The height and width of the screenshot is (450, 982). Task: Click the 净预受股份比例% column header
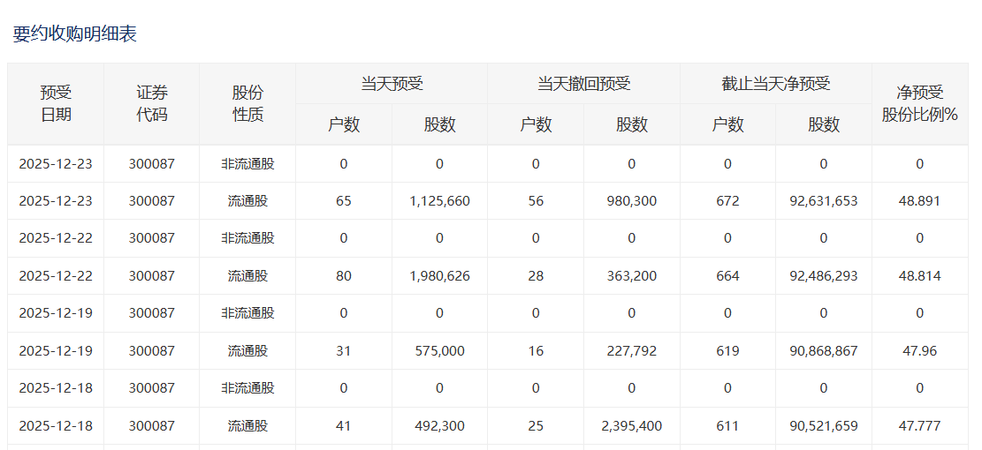click(x=920, y=103)
